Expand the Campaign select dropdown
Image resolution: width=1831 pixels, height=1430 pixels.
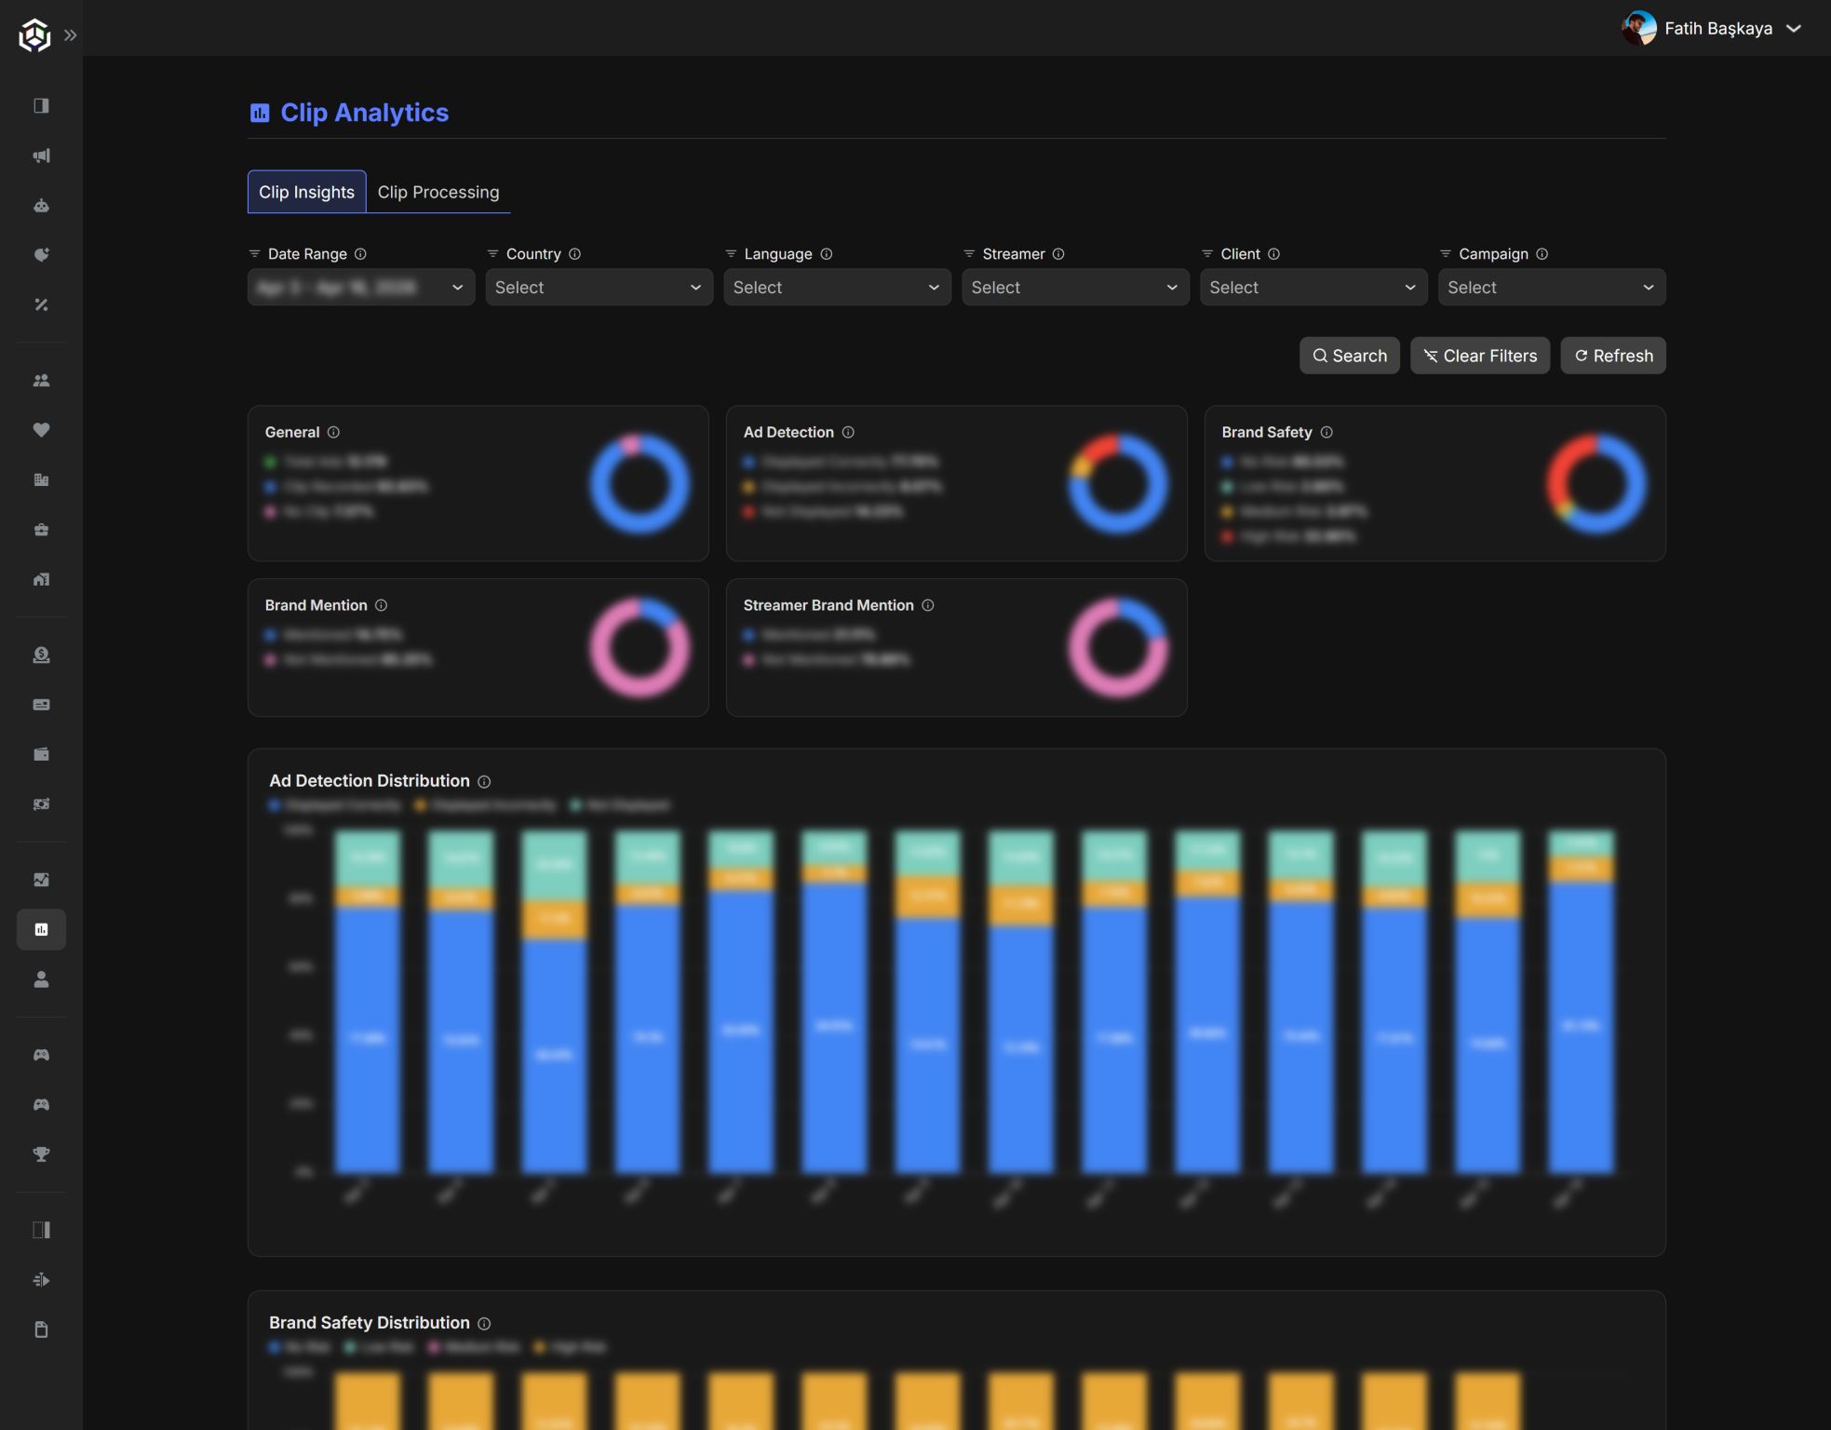(x=1552, y=287)
